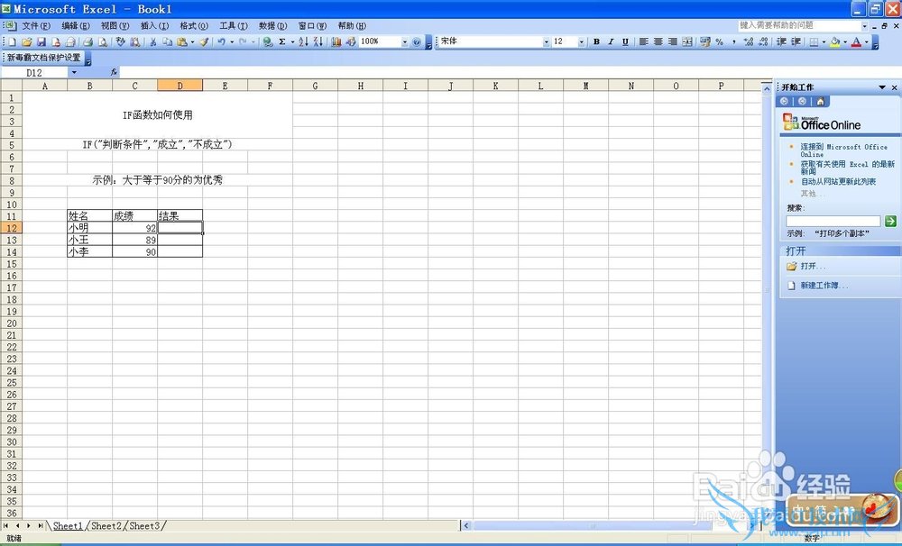Click 打开... link in task pane
Image resolution: width=902 pixels, height=546 pixels.
[x=813, y=266]
